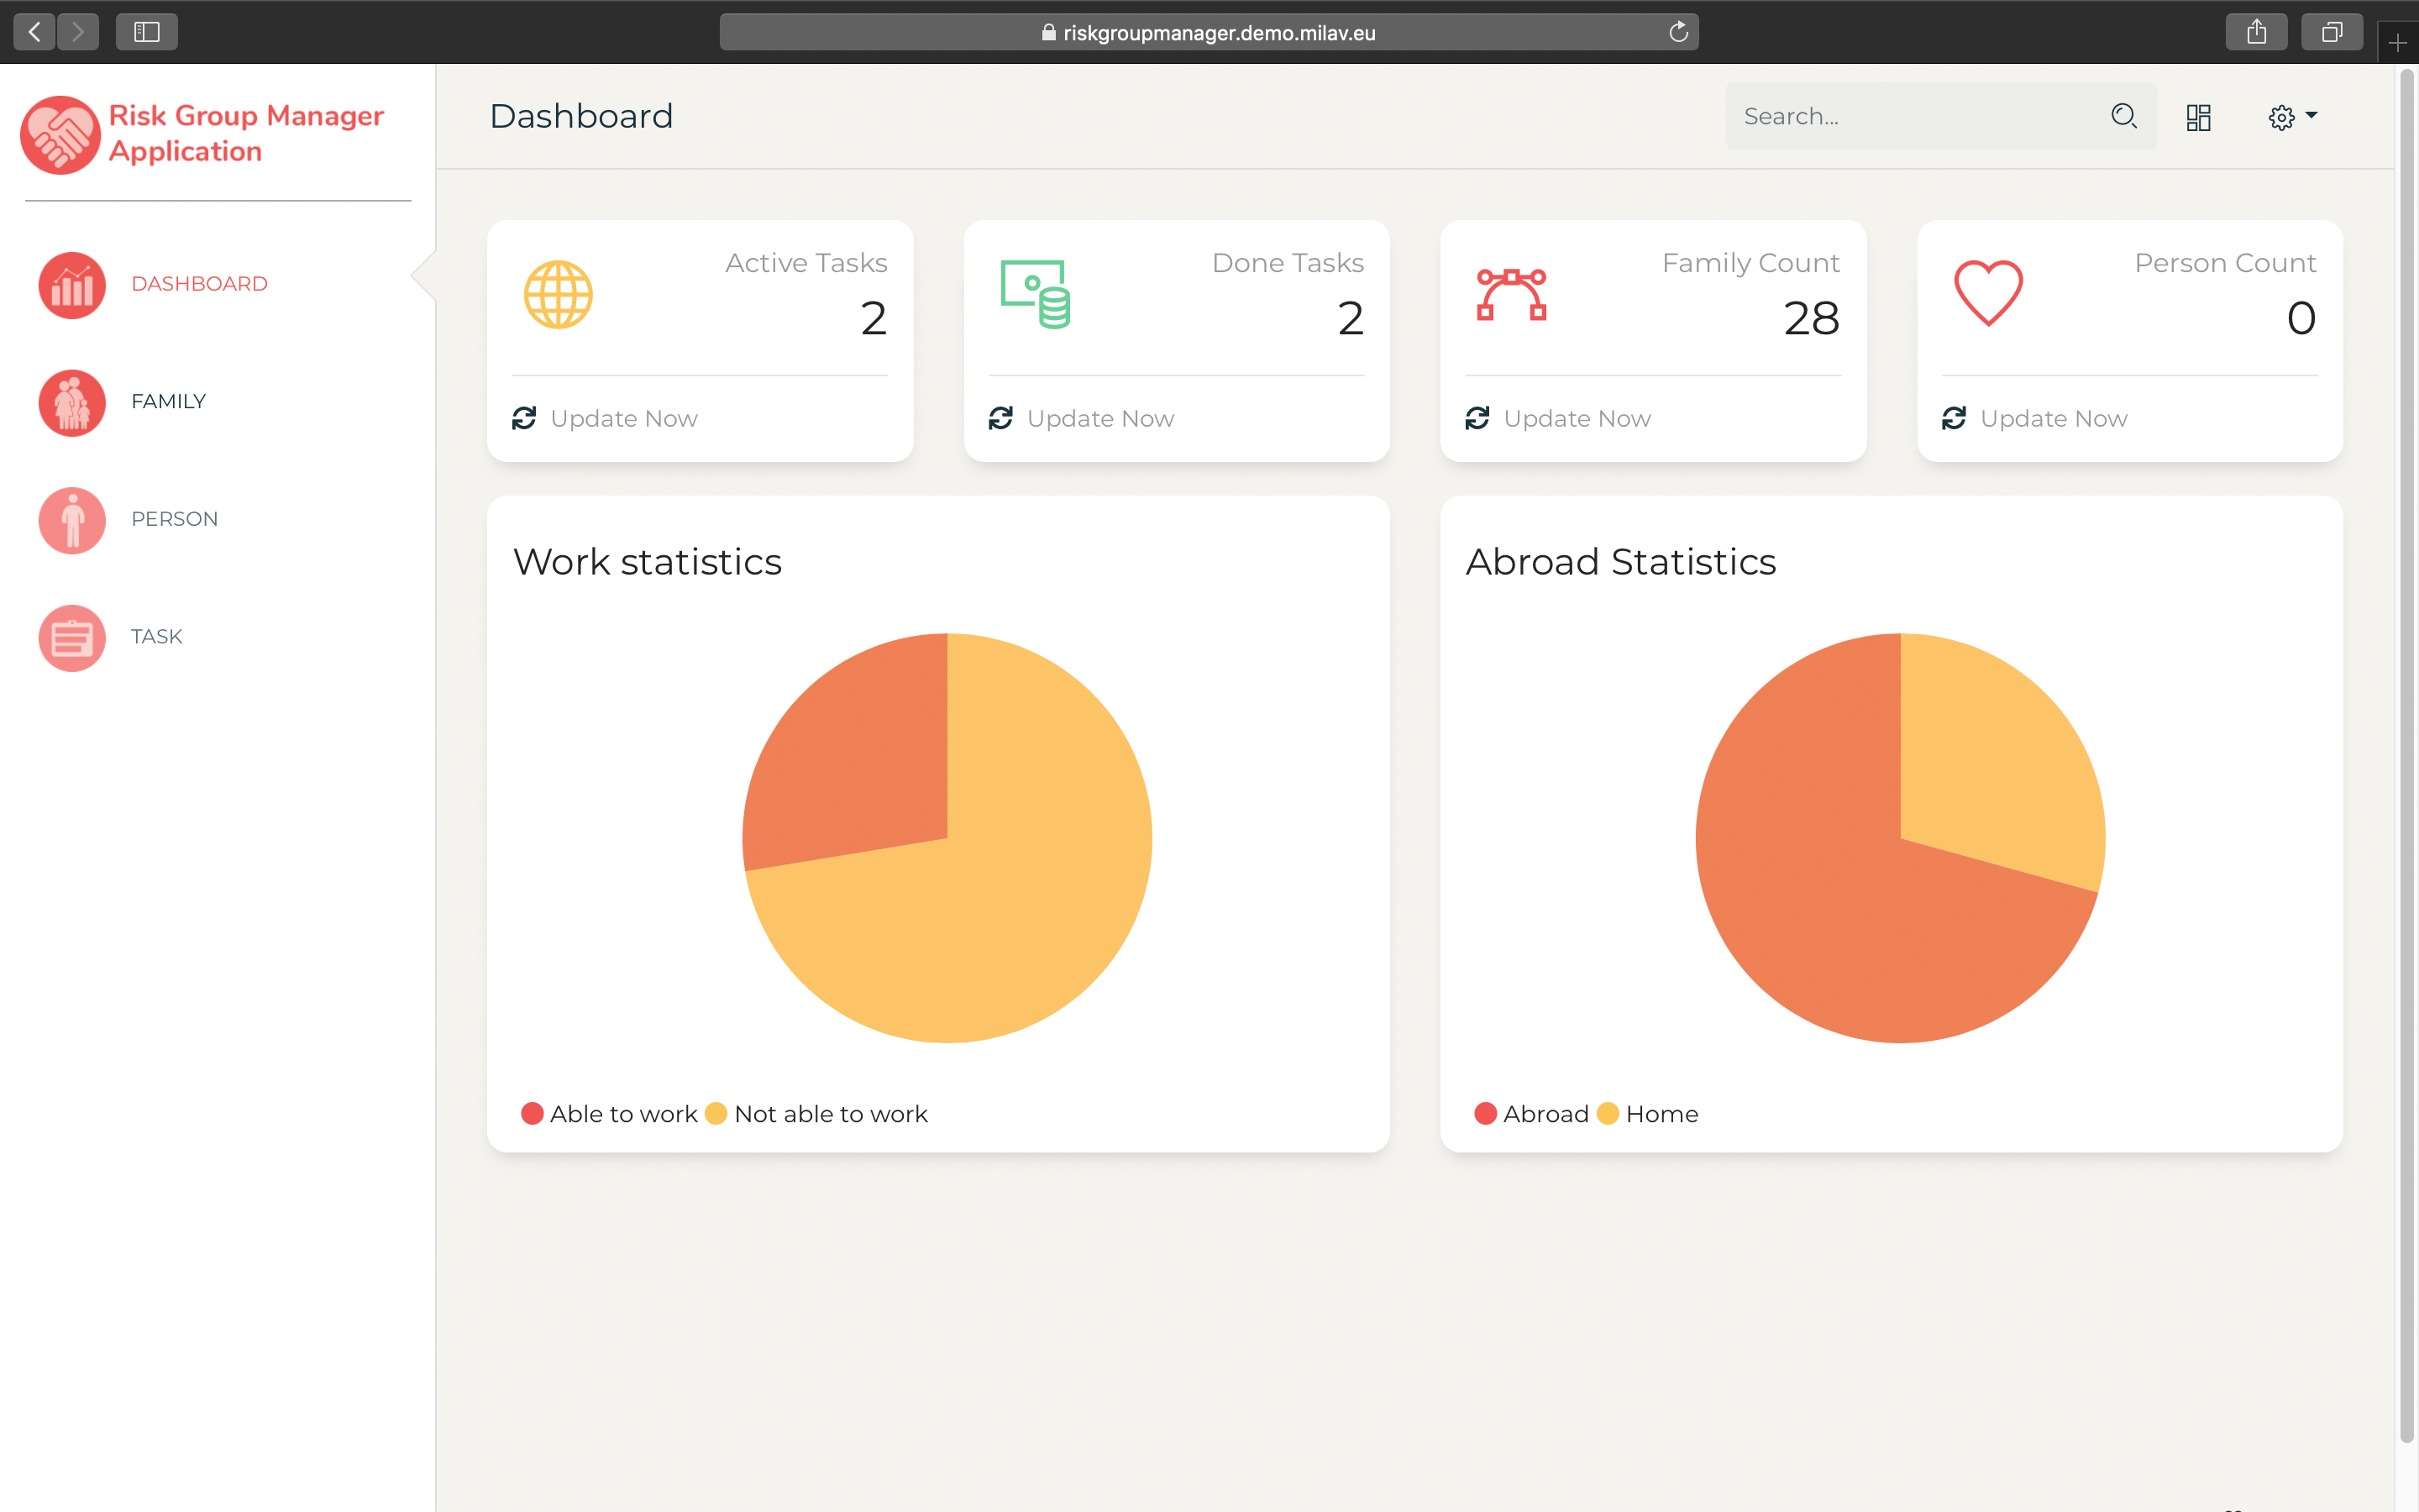Viewport: 2419px width, 1512px height.
Task: Click the search magnifier icon
Action: (x=2123, y=116)
